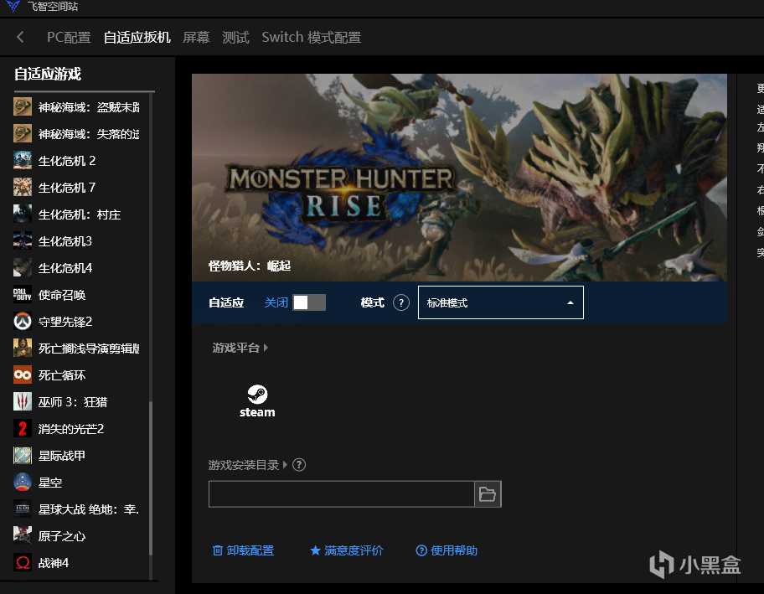
Task: Select 巫师 3: 狂猎 in the game list
Action: click(x=73, y=401)
